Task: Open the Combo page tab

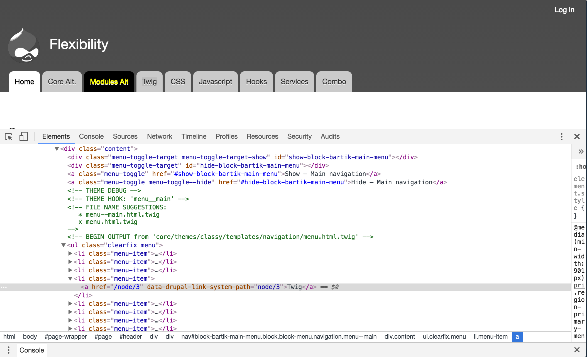Action: [334, 82]
